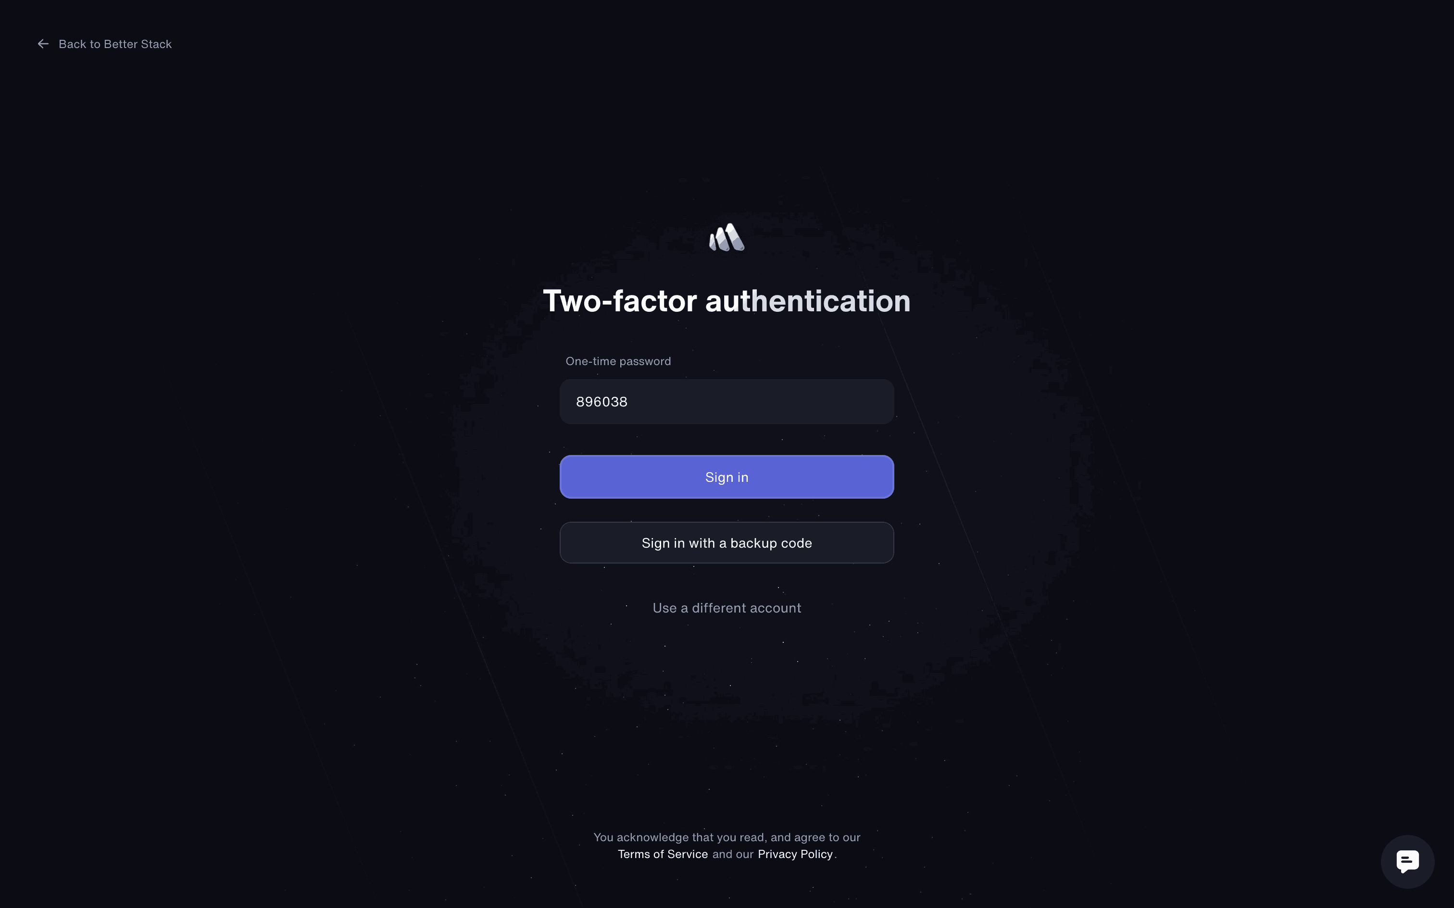Open the Terms of Service link
Screen dimensions: 1454x908
pos(663,854)
